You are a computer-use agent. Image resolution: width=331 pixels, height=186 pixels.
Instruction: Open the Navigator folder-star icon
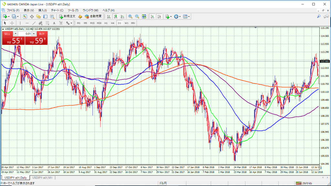click(38, 16)
